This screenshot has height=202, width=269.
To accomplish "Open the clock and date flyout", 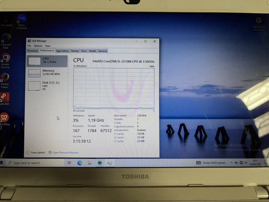I will tap(255, 162).
